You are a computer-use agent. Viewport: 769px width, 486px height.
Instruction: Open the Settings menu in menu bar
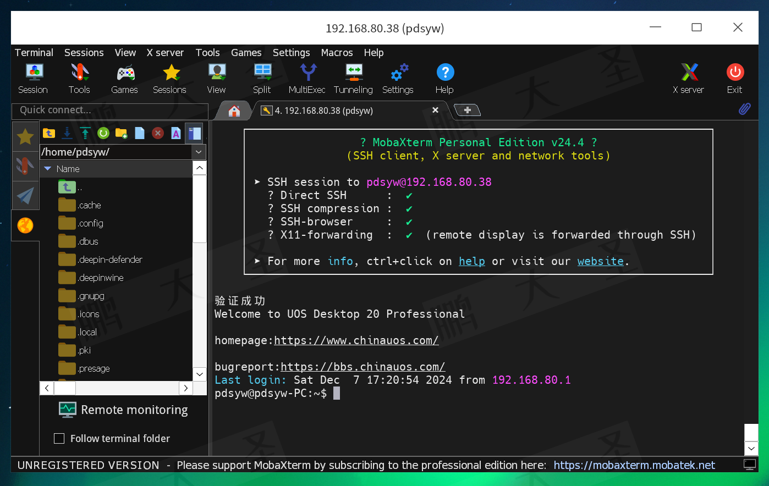coord(291,52)
